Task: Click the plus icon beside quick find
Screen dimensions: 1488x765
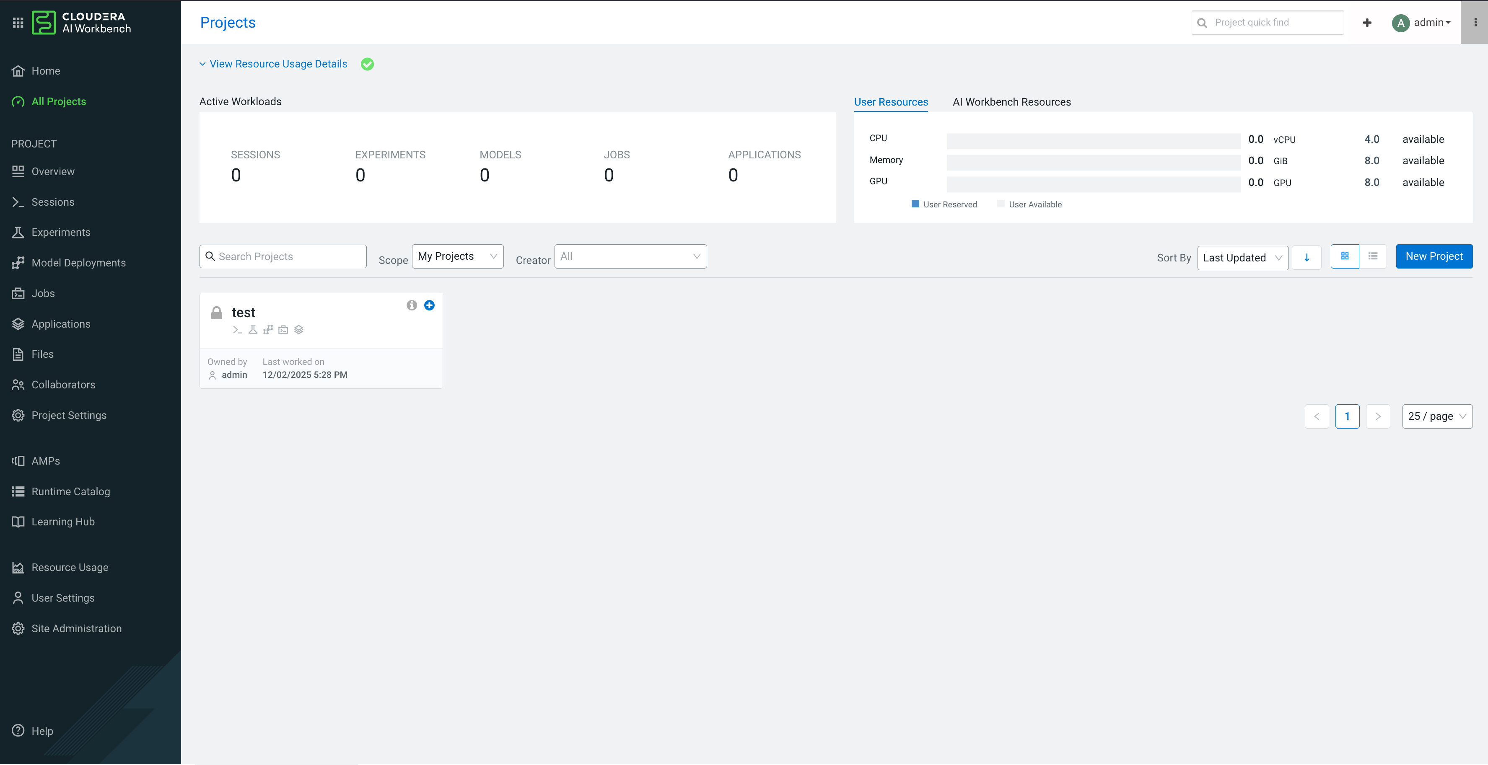Action: (x=1367, y=23)
